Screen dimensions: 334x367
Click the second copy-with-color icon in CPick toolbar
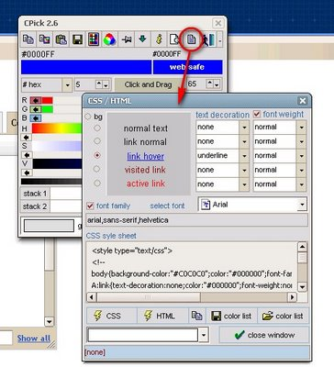(45, 39)
